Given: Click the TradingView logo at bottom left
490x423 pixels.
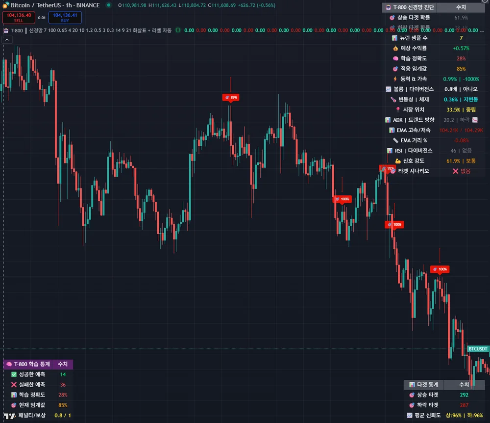Looking at the screenshot, I should 9,416.
